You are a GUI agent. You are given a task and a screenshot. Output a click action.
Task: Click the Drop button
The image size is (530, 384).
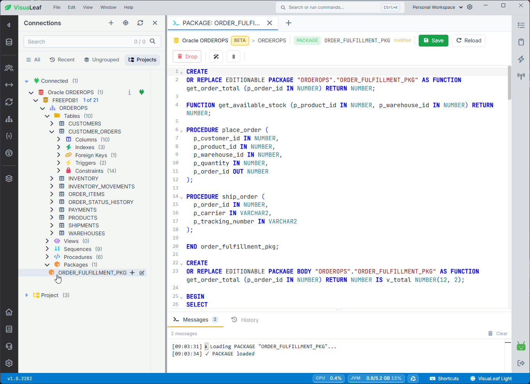[x=187, y=56]
